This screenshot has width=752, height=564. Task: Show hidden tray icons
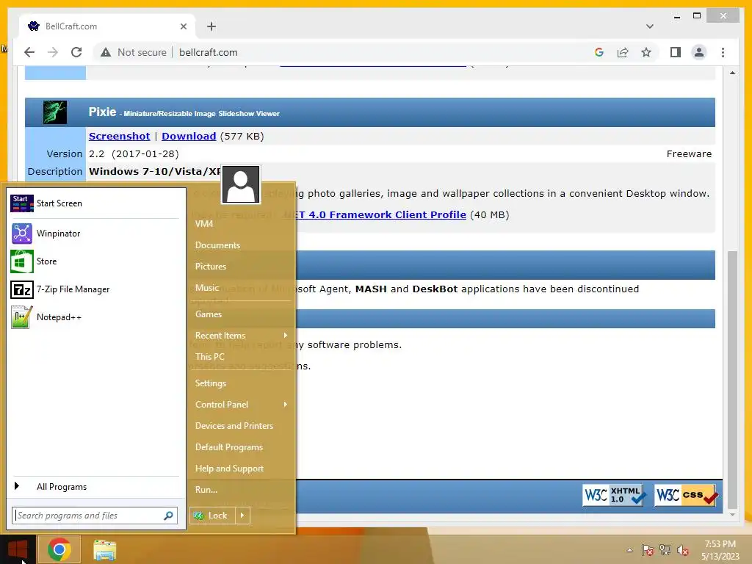[629, 550]
